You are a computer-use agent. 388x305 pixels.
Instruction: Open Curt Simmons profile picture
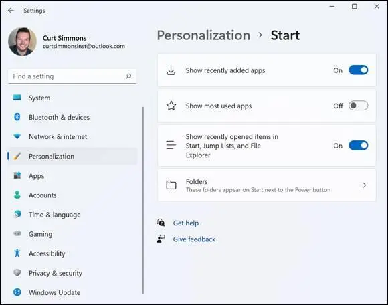click(22, 41)
